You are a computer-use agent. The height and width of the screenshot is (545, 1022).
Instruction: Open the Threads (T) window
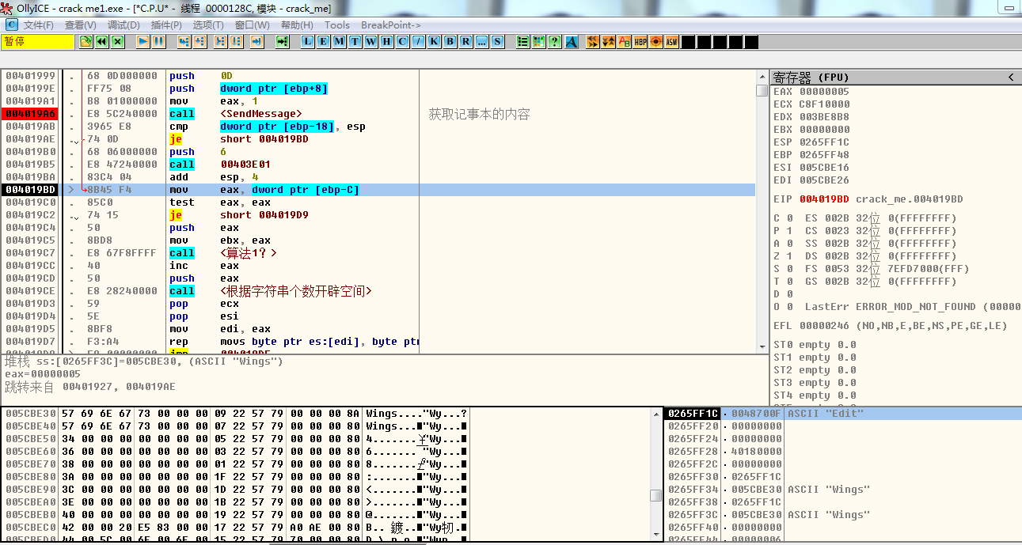tap(355, 41)
